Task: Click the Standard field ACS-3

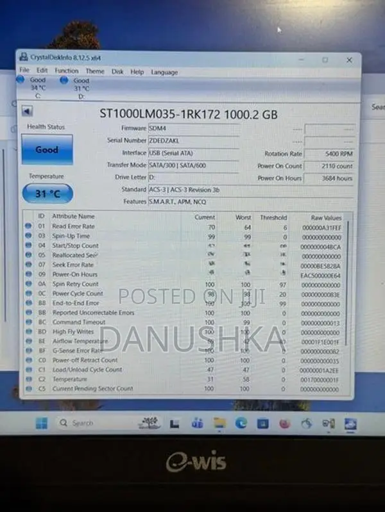Action: (x=251, y=190)
